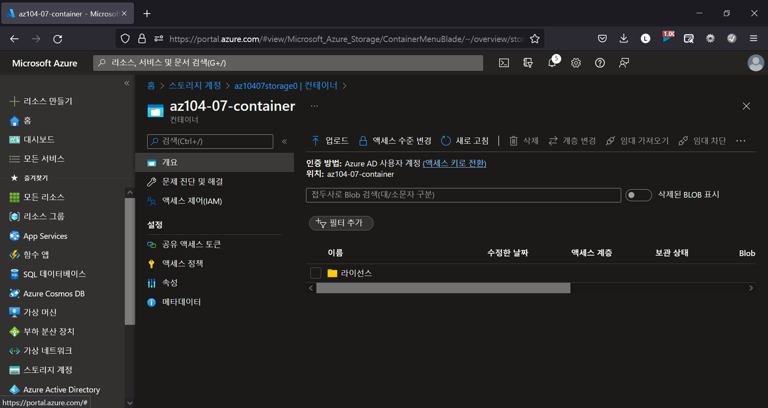
Task: Sort by 이름 column header
Action: tap(335, 253)
